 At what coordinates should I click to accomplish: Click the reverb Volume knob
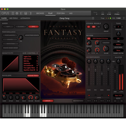(106, 49)
